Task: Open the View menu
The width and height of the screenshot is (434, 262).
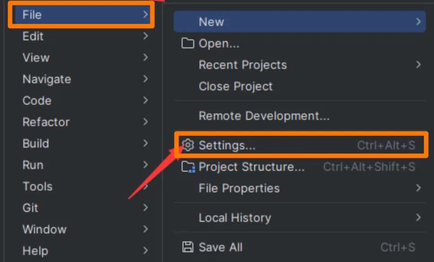Action: pyautogui.click(x=35, y=58)
